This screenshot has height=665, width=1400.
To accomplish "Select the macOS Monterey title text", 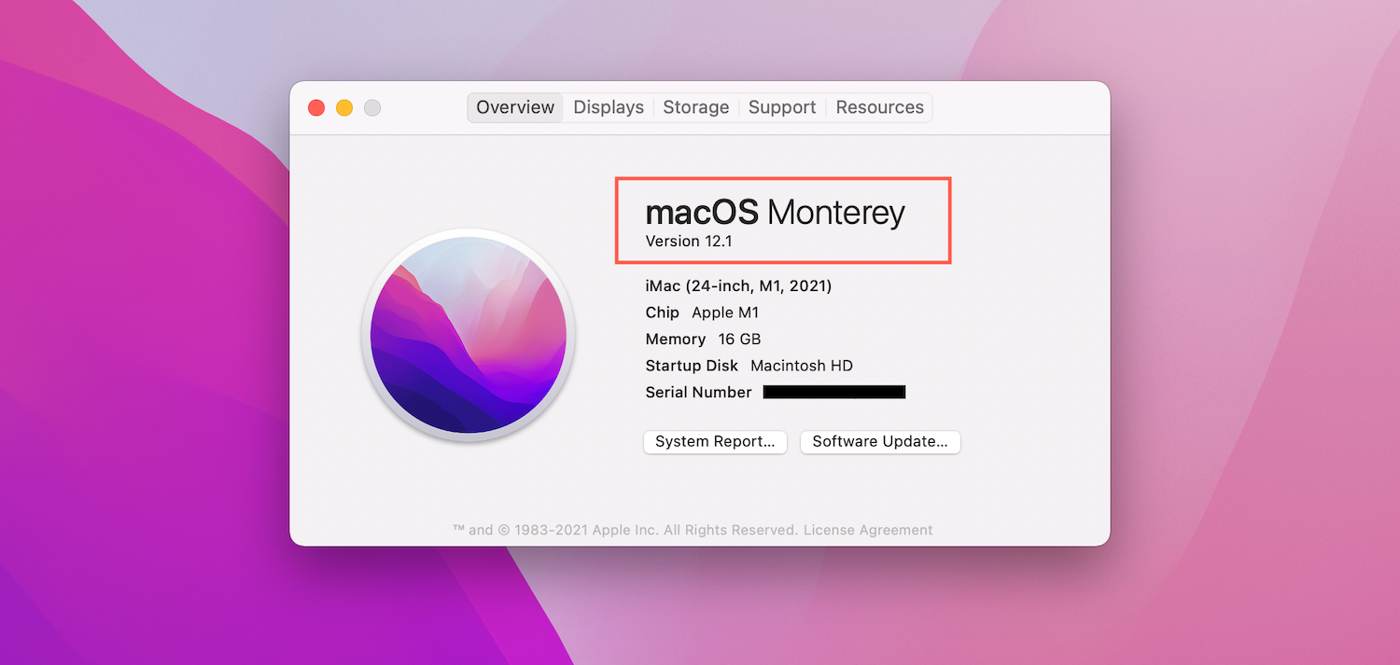I will [x=775, y=213].
